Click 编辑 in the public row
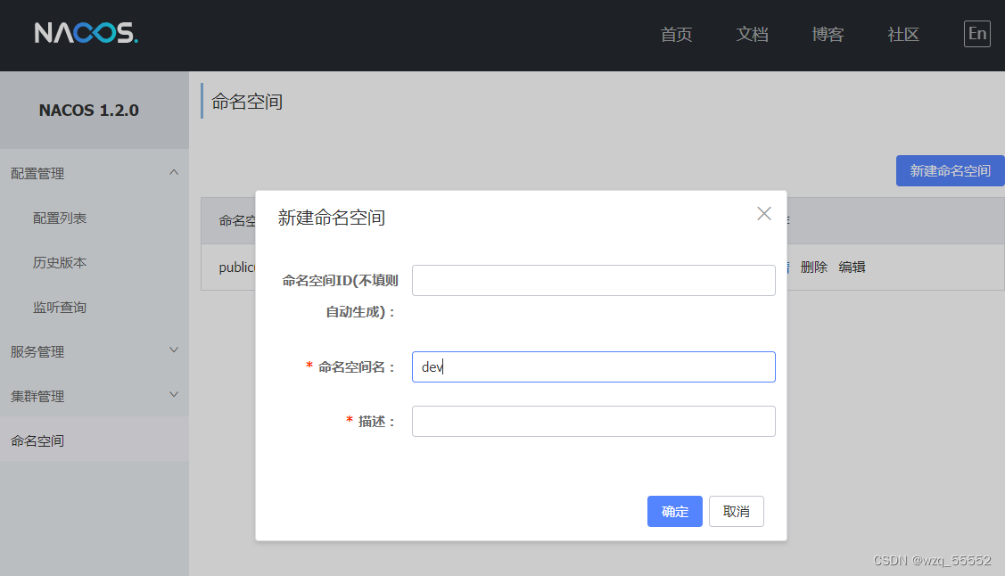The height and width of the screenshot is (576, 1005). pyautogui.click(x=852, y=267)
